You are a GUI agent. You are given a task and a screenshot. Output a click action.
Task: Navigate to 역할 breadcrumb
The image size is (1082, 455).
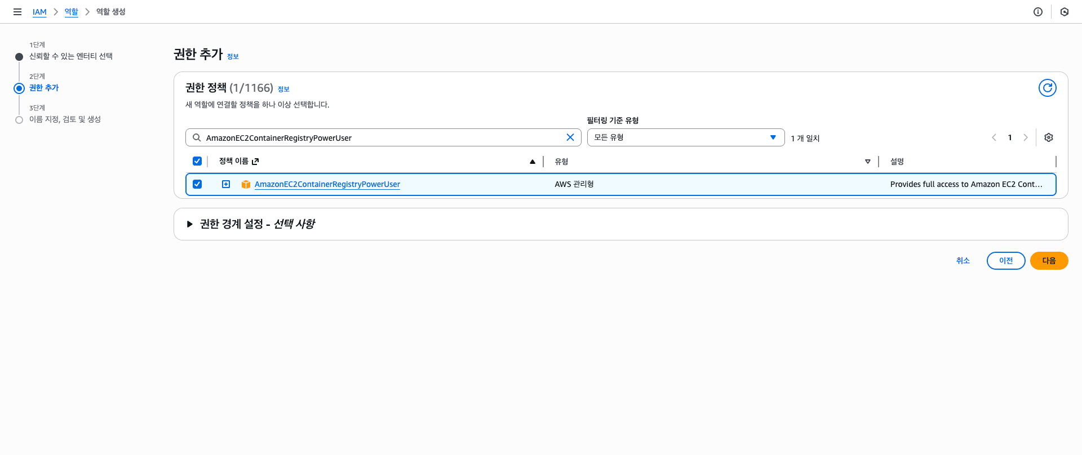coord(71,12)
